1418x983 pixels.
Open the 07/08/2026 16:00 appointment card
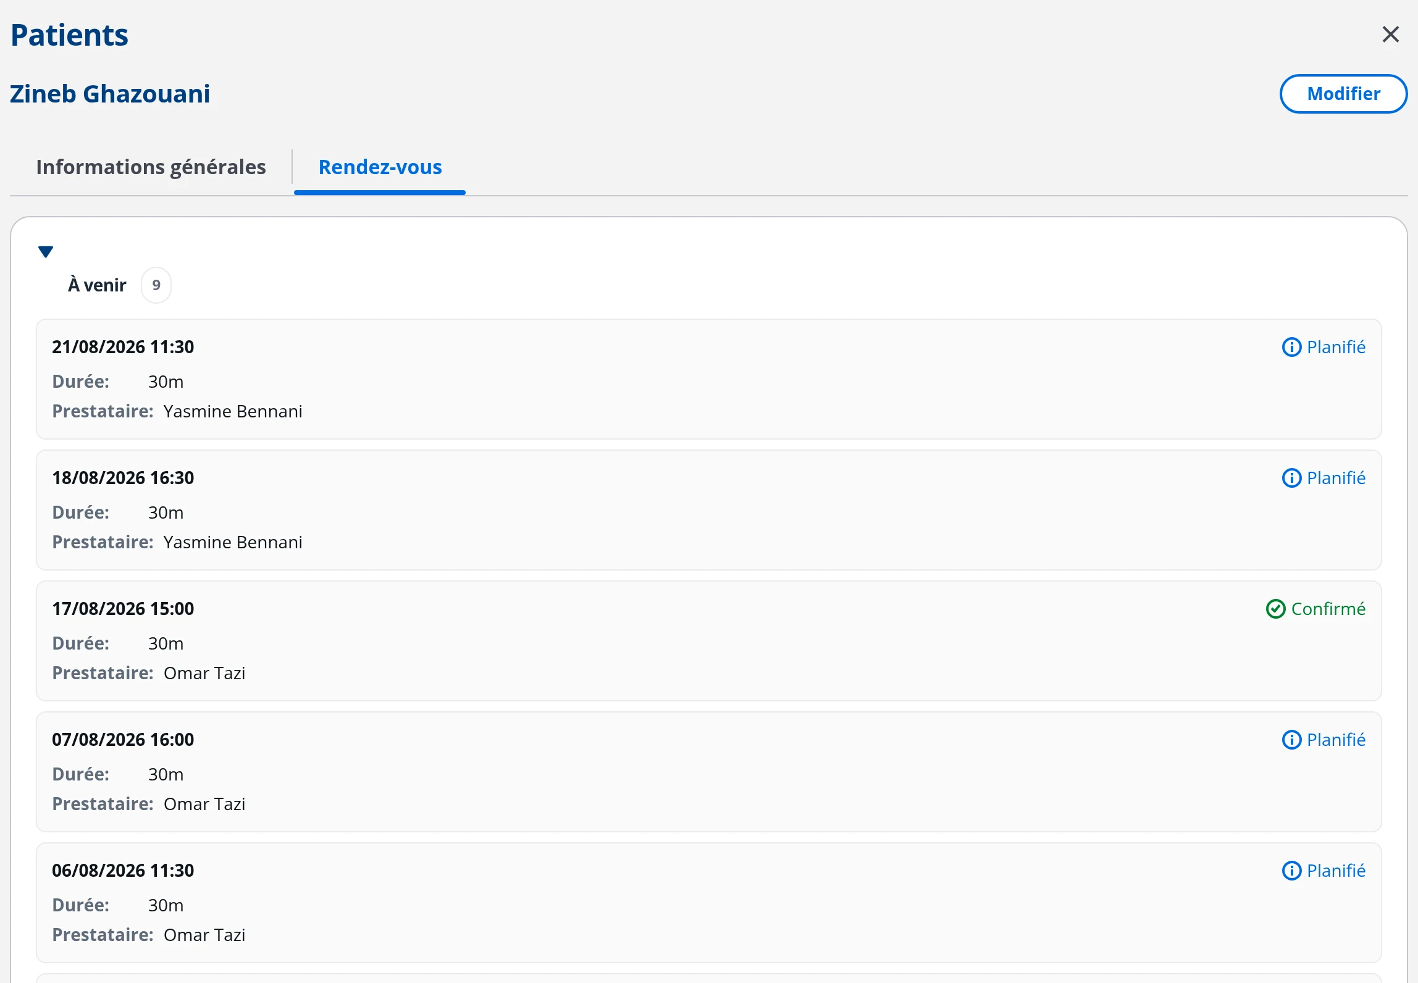point(708,772)
